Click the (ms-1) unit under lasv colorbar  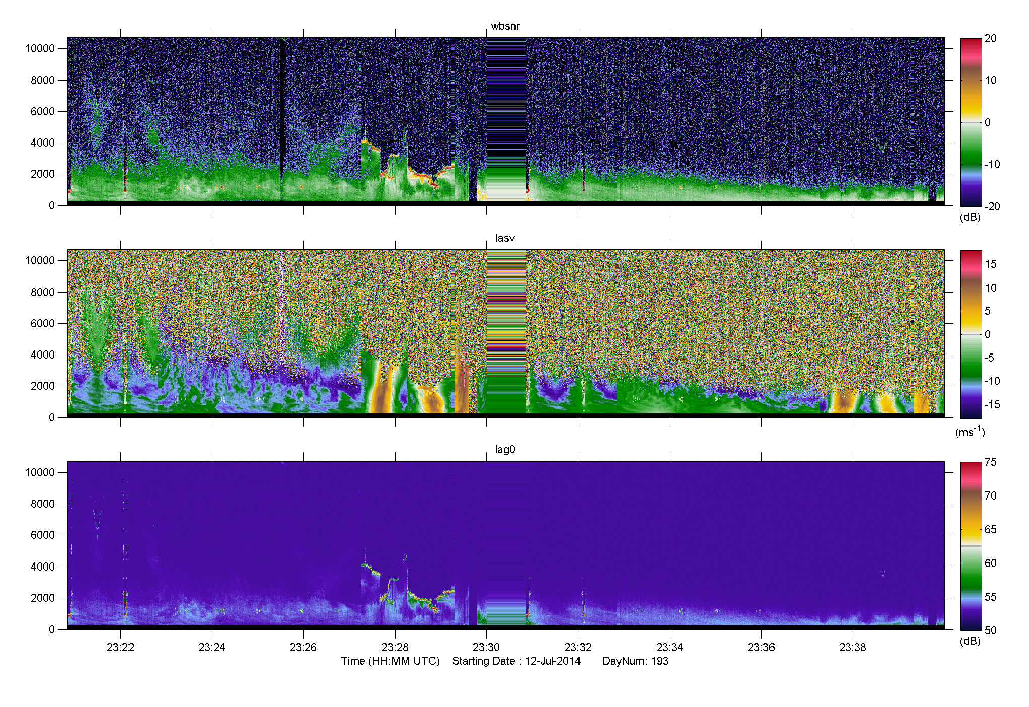coord(970,432)
